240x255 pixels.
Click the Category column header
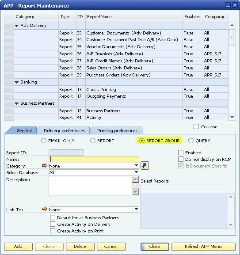coord(36,17)
